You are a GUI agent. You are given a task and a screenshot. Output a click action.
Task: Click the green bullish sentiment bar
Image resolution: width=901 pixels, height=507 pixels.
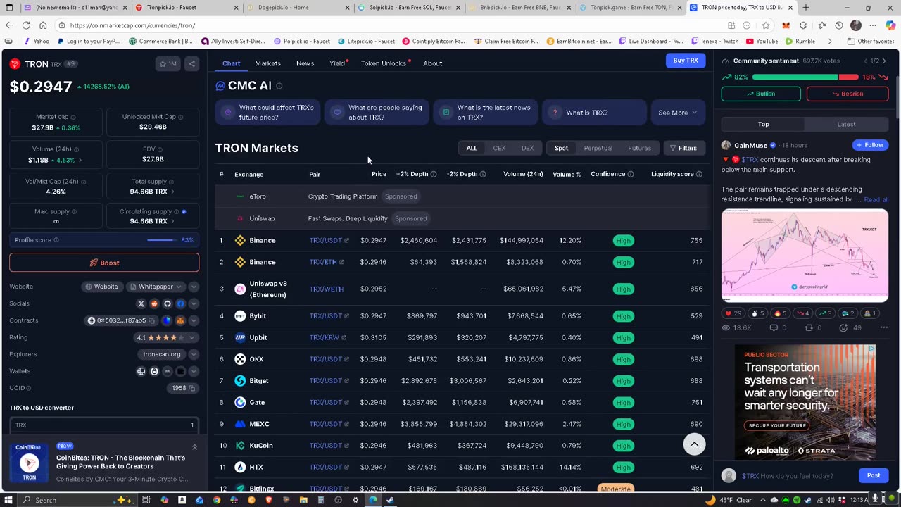[795, 77]
